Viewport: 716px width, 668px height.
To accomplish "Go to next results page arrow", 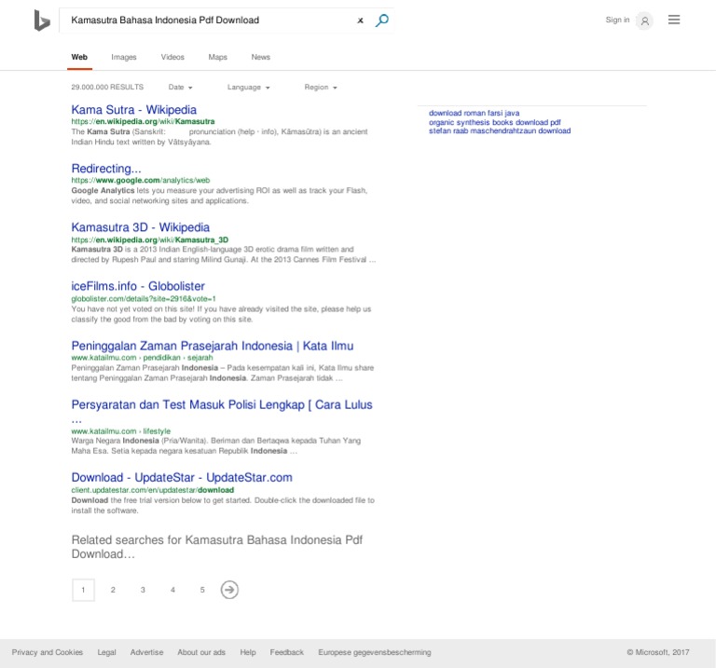I will point(229,590).
